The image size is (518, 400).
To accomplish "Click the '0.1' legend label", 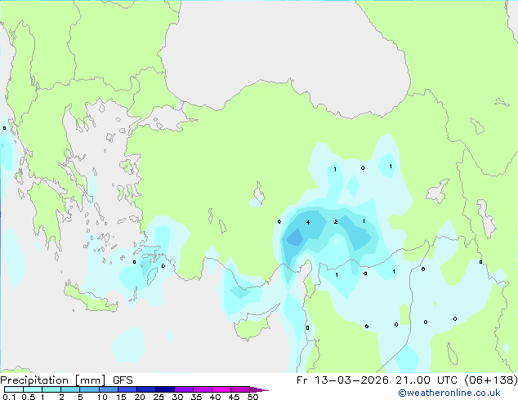I will click(9, 397).
